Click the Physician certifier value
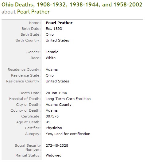This screenshot has width=147, height=163. tap(54, 128)
